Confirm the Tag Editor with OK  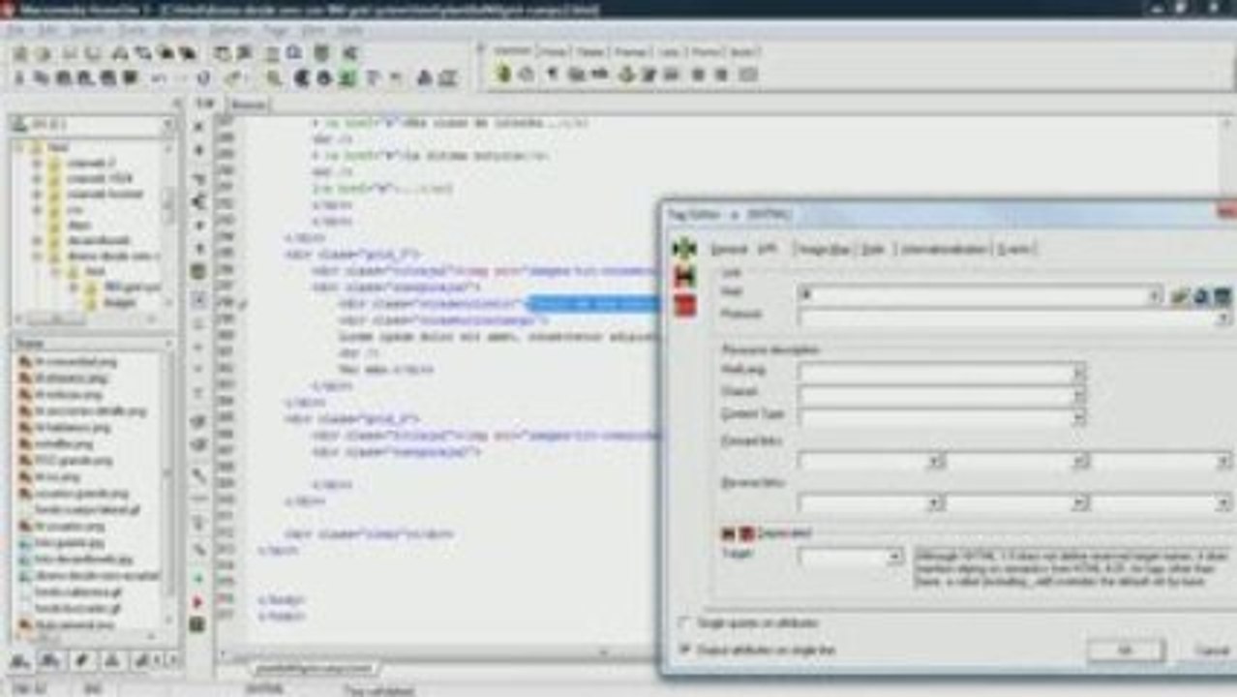pos(1124,651)
